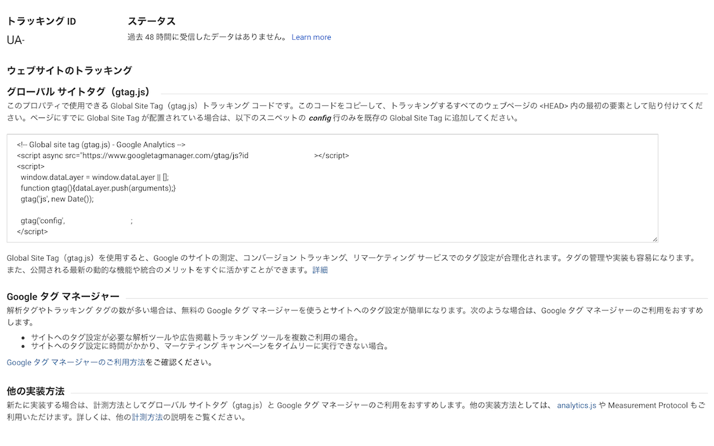Click the gtag('js', new Date()) line
The image size is (714, 446).
point(57,199)
